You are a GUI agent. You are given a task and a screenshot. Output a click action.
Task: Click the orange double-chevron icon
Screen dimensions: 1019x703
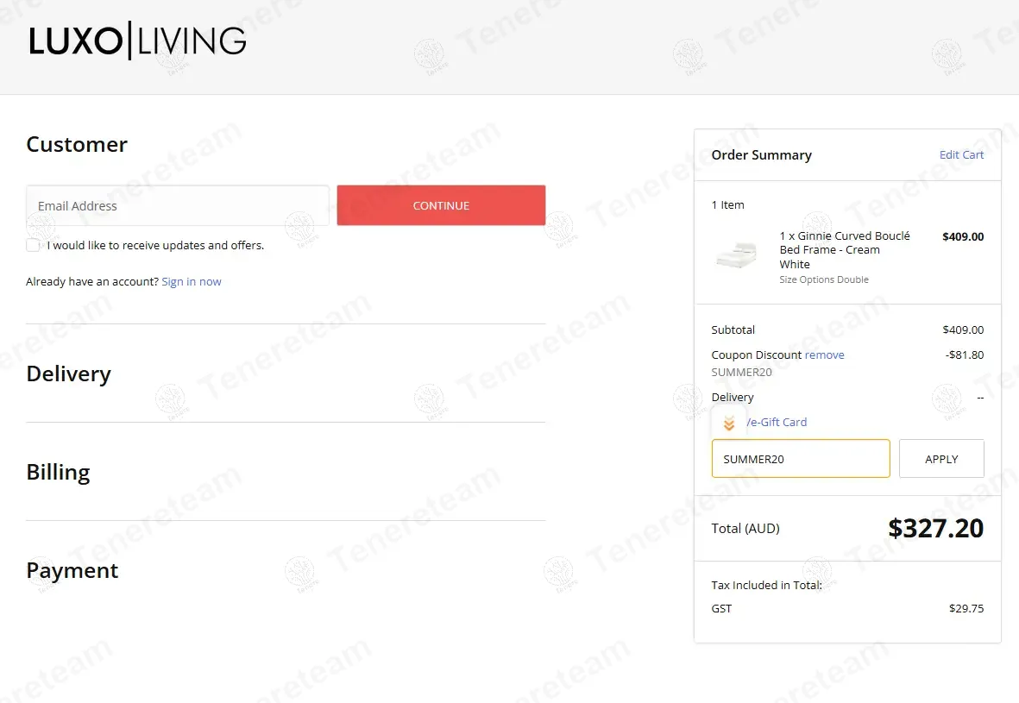(x=728, y=424)
